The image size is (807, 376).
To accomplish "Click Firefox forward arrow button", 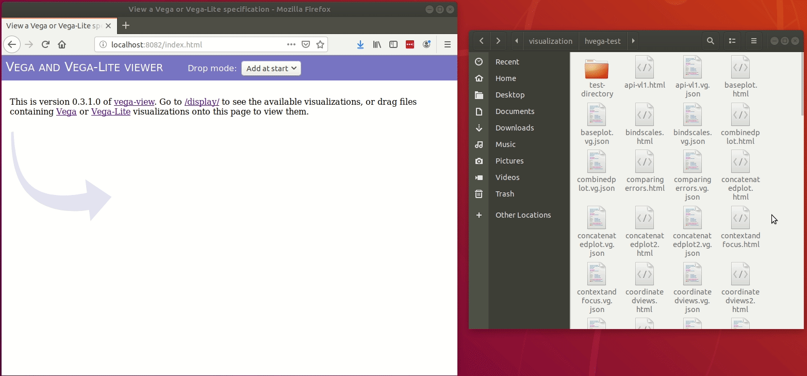I will [x=29, y=44].
